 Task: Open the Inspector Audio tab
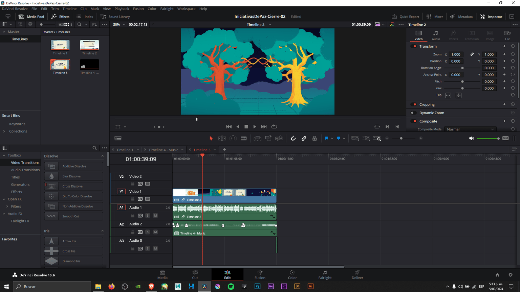[436, 35]
